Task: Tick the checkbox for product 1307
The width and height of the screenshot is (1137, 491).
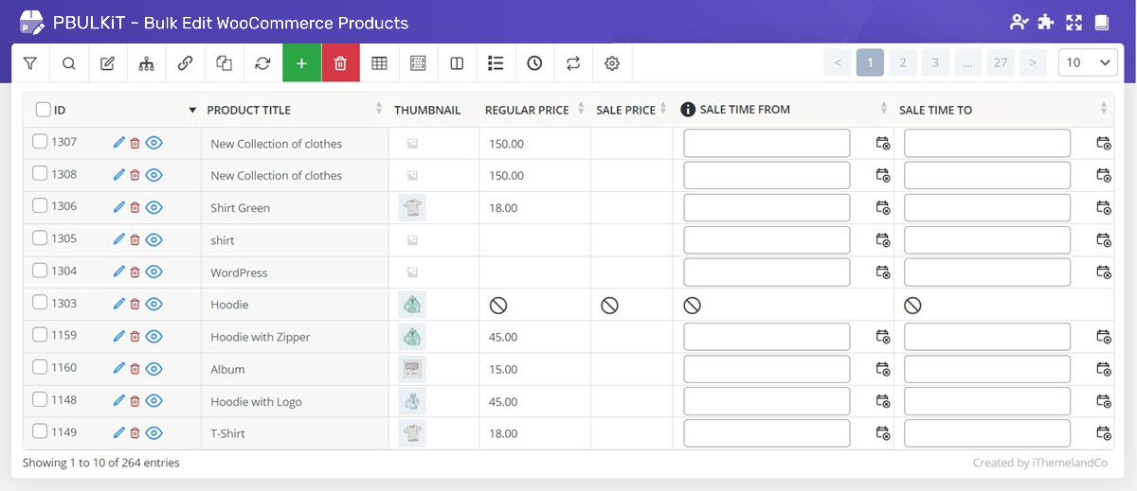Action: 40,142
